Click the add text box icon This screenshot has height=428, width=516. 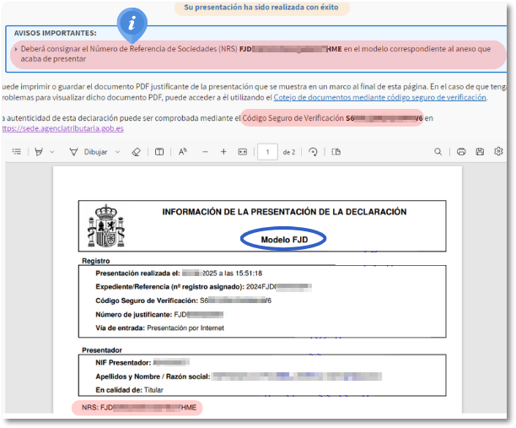tap(159, 152)
